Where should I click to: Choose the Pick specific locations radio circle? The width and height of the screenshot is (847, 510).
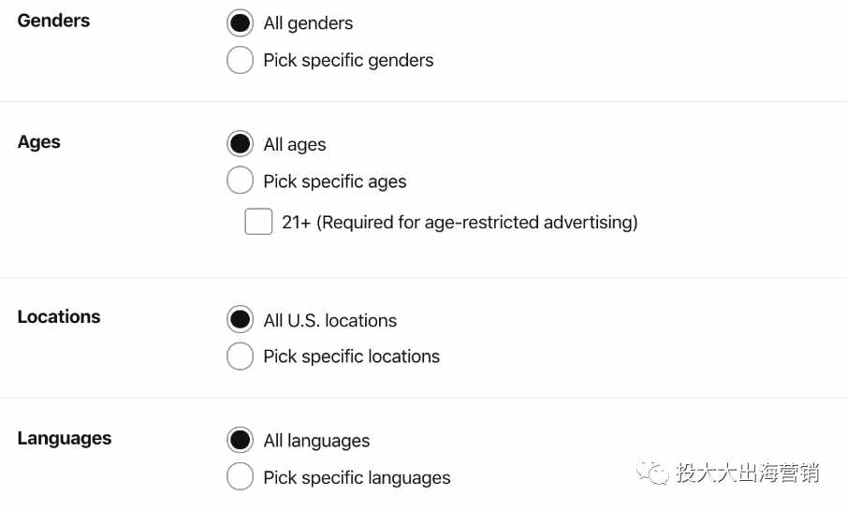[240, 356]
